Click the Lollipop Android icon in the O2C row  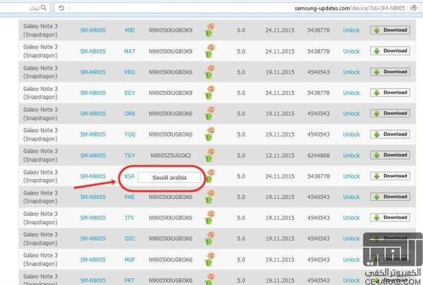point(210,239)
